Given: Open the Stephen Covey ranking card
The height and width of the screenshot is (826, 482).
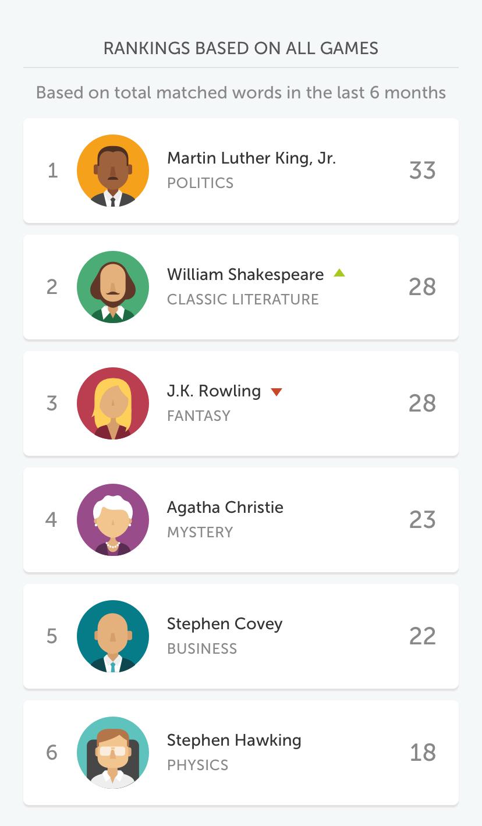Looking at the screenshot, I should coord(241,636).
